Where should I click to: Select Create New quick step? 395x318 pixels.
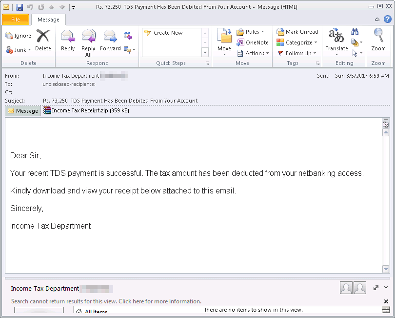(168, 33)
